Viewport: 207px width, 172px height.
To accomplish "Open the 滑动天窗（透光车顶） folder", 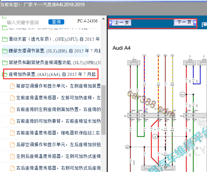I will point(54,39).
